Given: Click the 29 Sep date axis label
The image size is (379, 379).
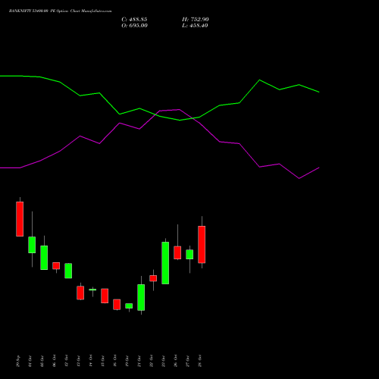Looking at the screenshot, I should coord(18,361).
